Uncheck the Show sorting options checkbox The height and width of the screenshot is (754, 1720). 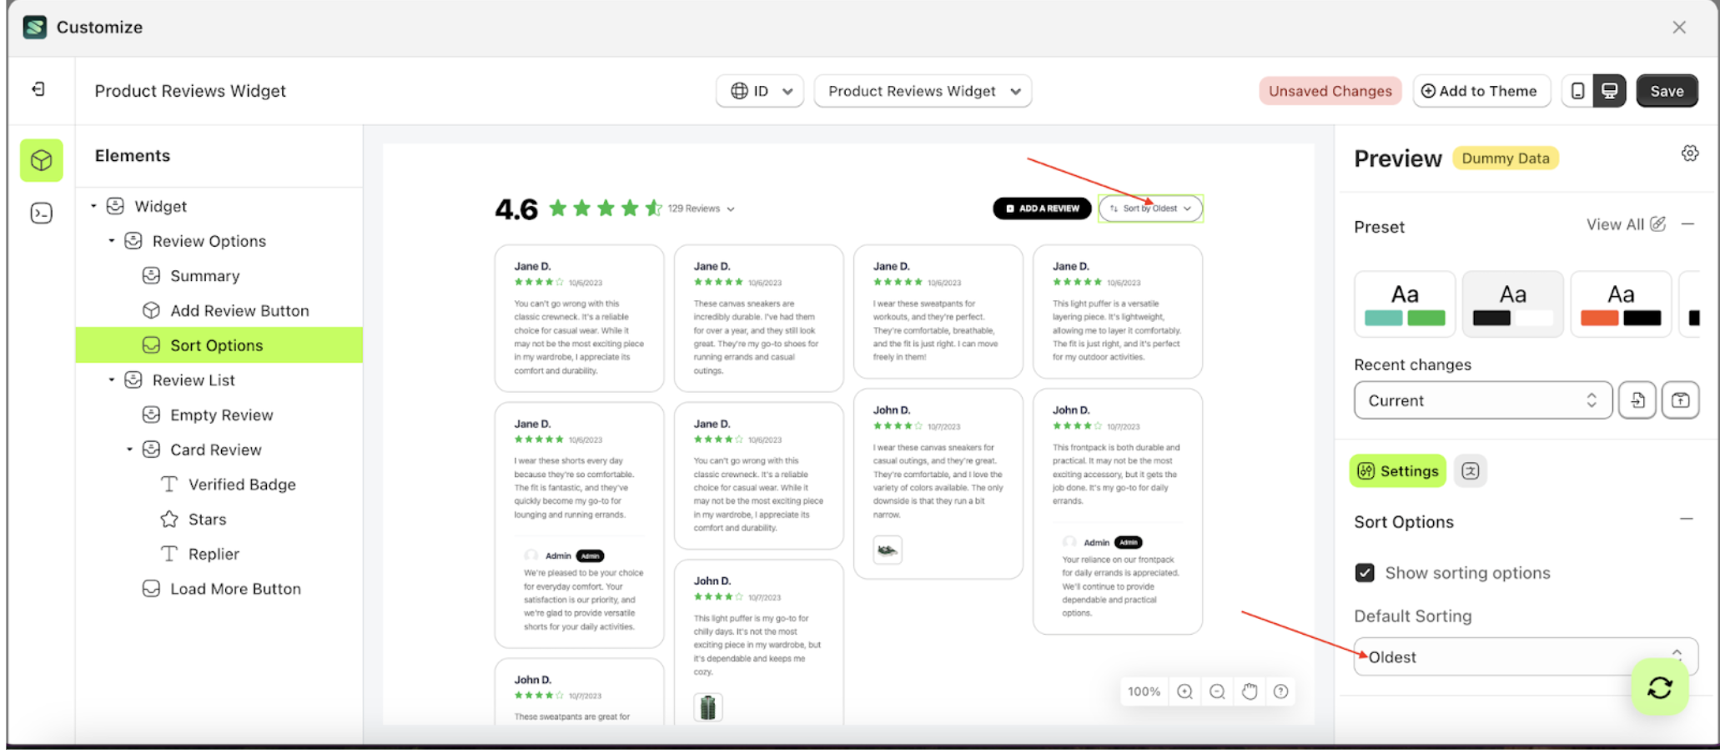coord(1364,573)
